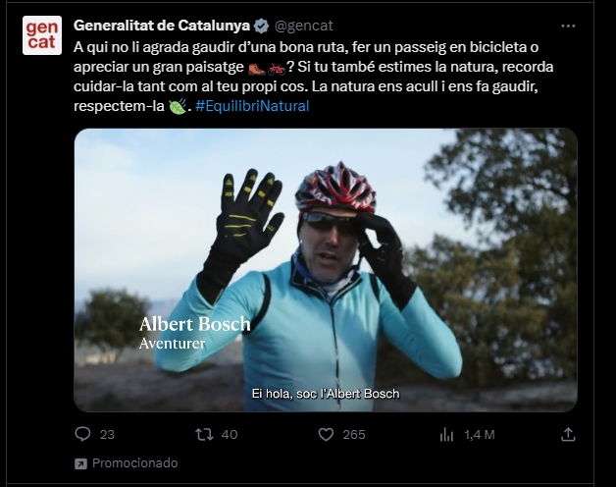Open the gencat profile avatar

pos(42,35)
